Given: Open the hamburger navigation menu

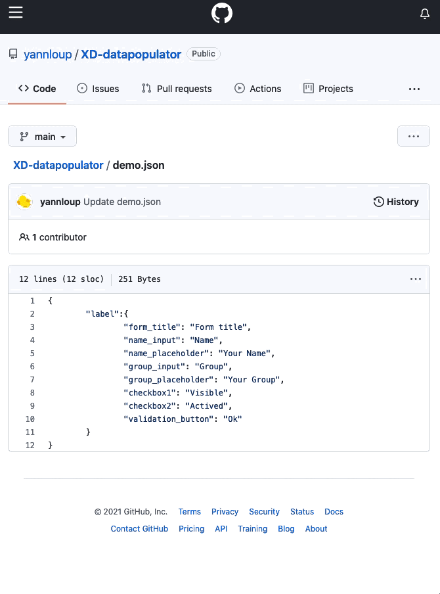Looking at the screenshot, I should click(16, 13).
